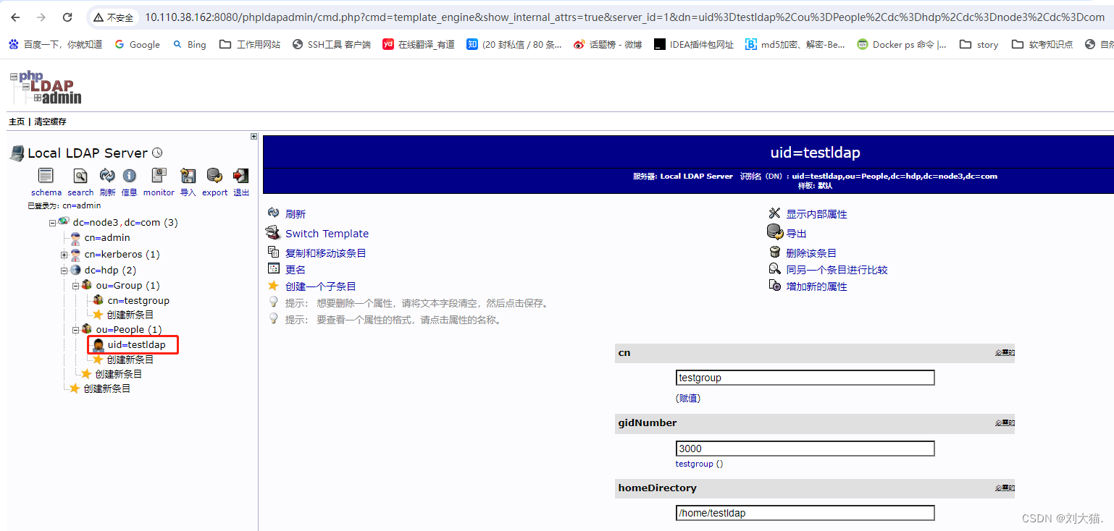This screenshot has width=1114, height=531.
Task: Click the gidNumber attribute name
Action: click(648, 422)
